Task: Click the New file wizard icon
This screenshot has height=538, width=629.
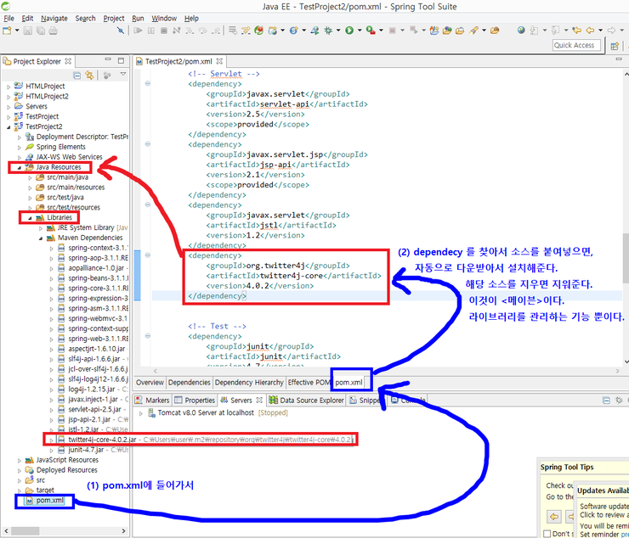Action: pyautogui.click(x=7, y=31)
